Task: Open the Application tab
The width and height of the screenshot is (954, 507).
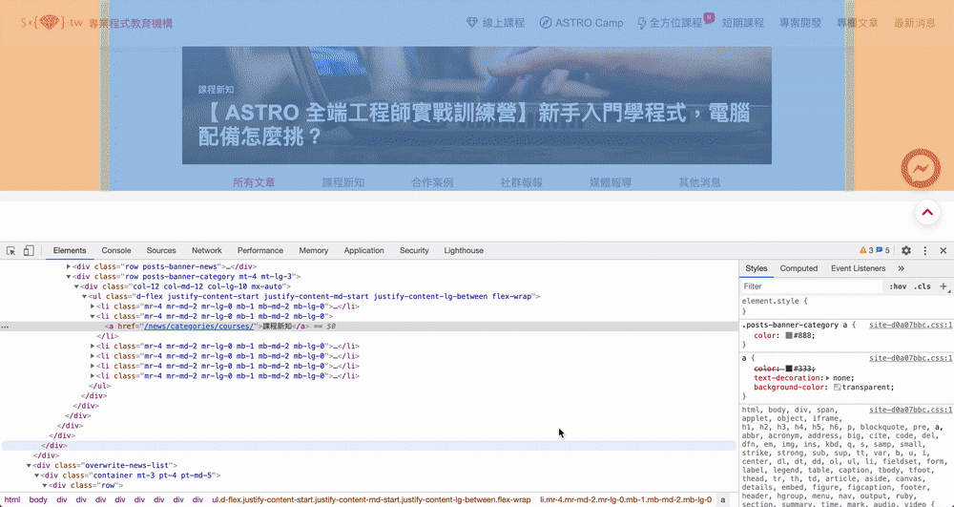Action: coord(363,251)
